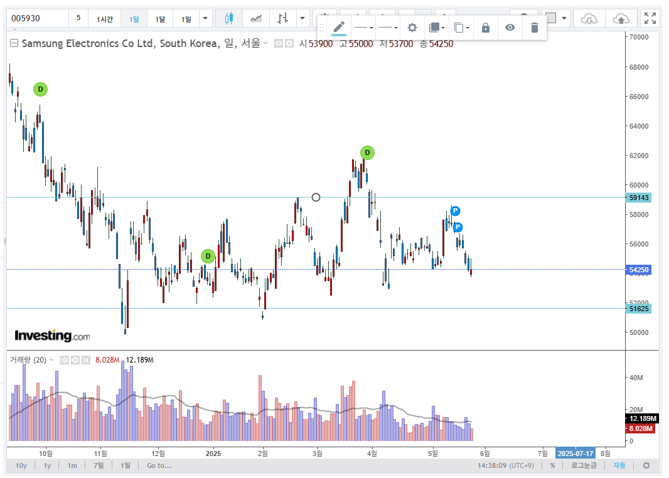This screenshot has width=669, height=478.
Task: Open the visual order layers dropdown
Action: tap(437, 28)
